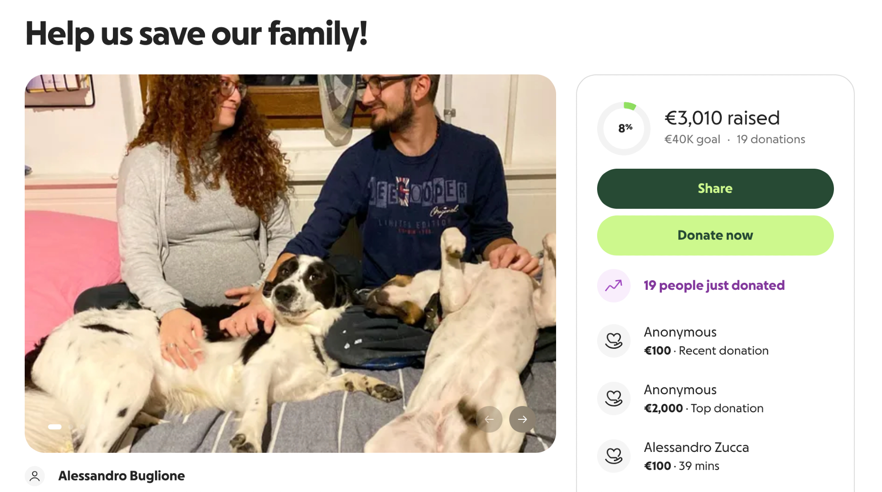This screenshot has width=882, height=492.
Task: Click the Help us save our family heading
Action: [196, 33]
